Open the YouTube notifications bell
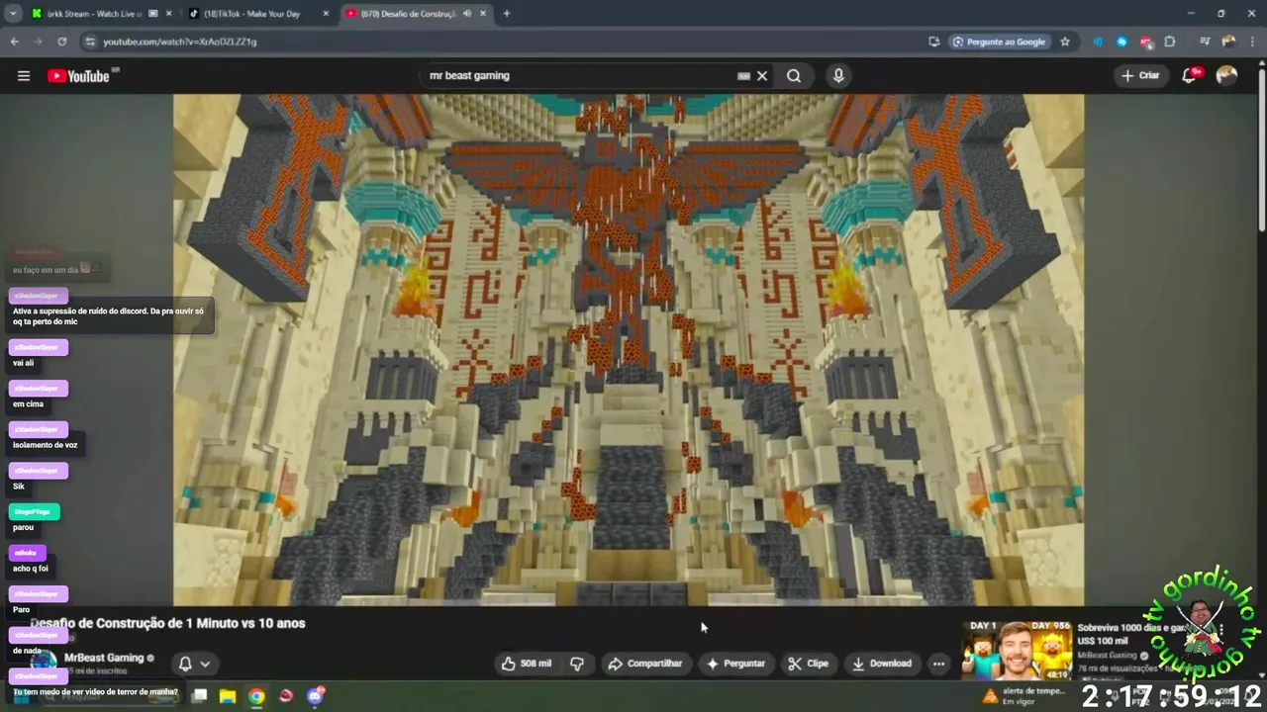 (x=1190, y=76)
